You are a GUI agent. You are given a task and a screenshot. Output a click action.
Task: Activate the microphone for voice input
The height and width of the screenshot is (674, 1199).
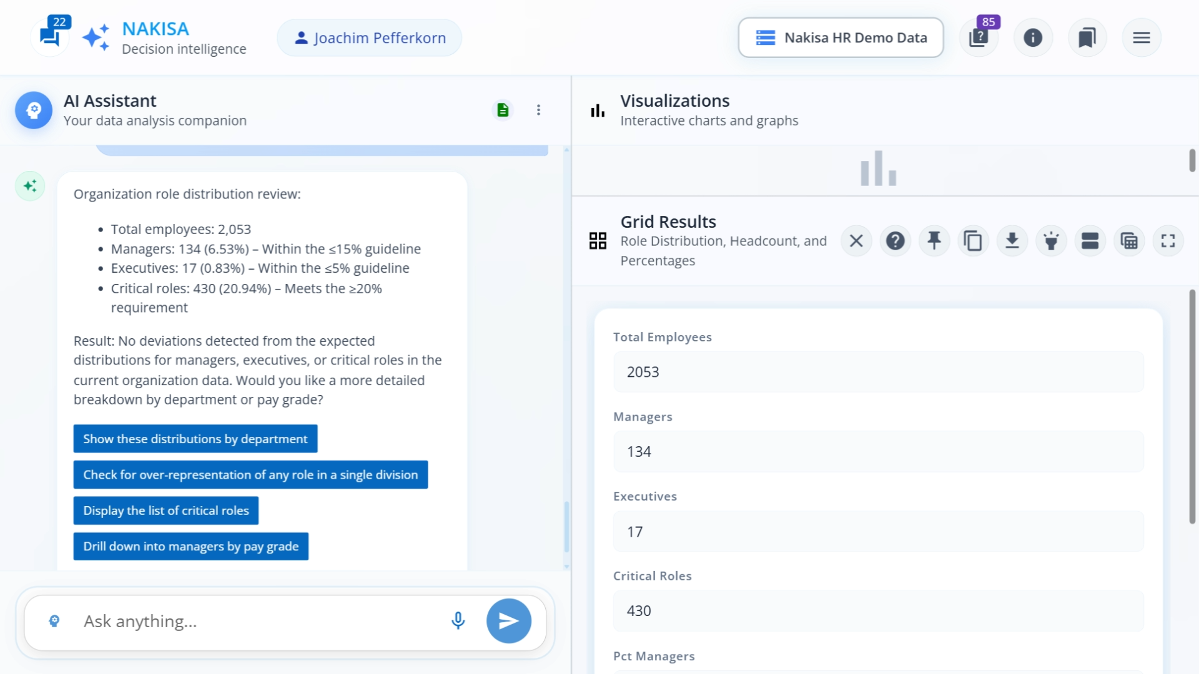[x=458, y=621]
